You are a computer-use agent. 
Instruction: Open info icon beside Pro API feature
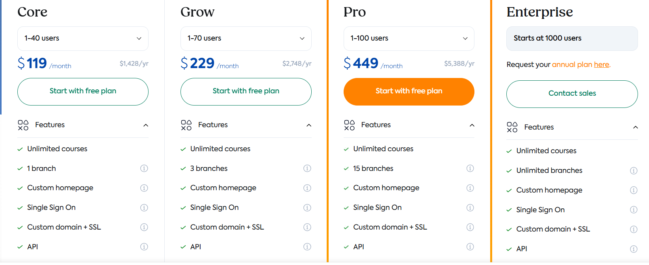[470, 247]
